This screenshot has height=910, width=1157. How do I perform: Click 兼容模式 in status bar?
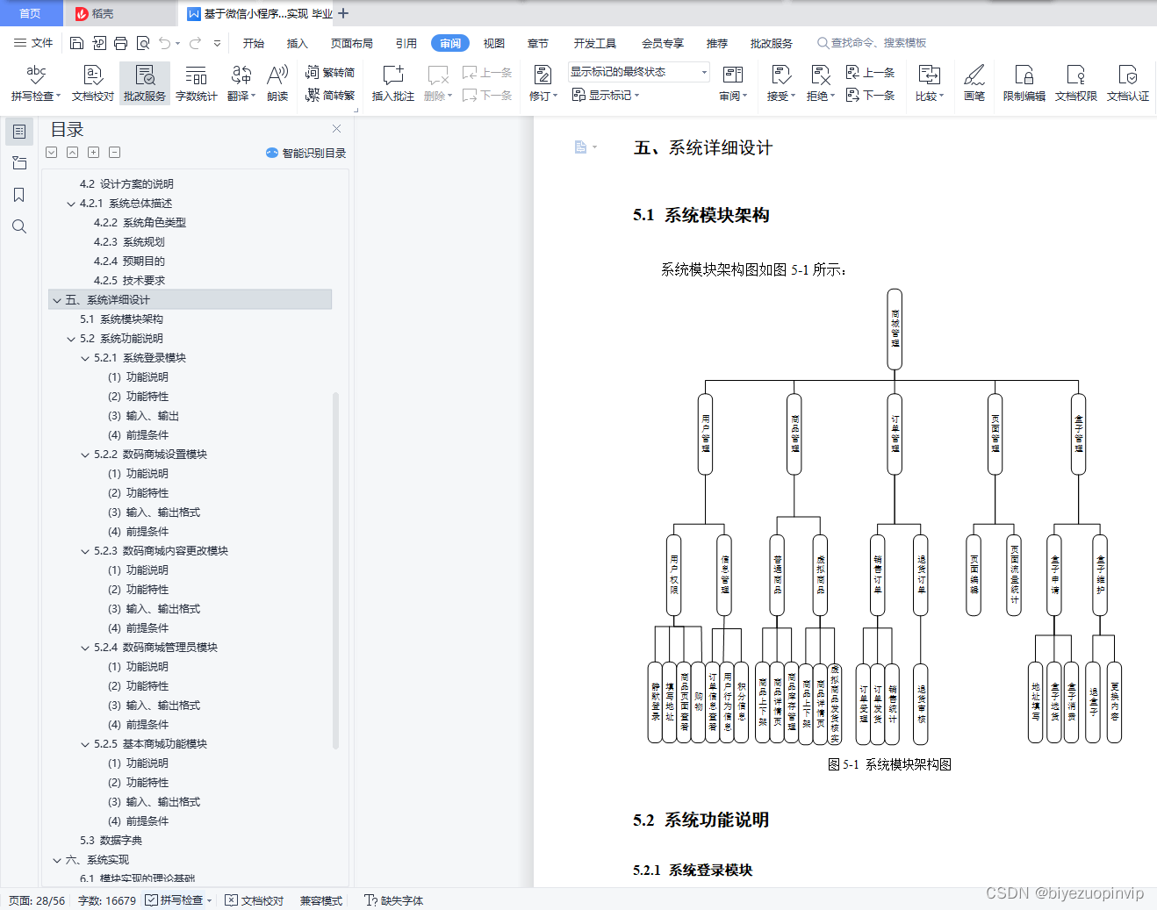[321, 900]
